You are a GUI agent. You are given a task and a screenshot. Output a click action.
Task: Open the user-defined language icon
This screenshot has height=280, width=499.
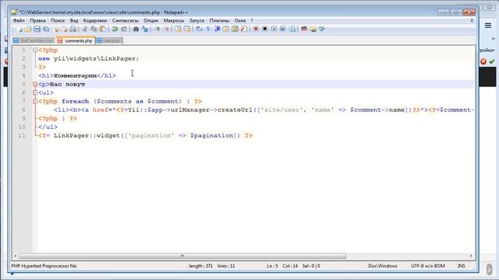(x=226, y=30)
